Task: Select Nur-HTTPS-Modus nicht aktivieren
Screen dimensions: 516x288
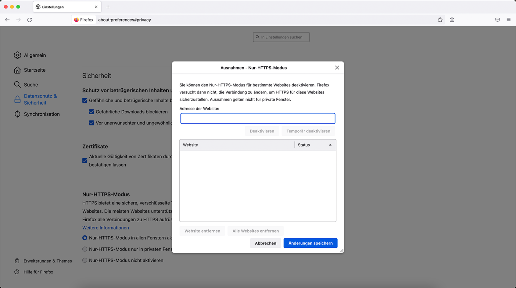Action: click(85, 260)
